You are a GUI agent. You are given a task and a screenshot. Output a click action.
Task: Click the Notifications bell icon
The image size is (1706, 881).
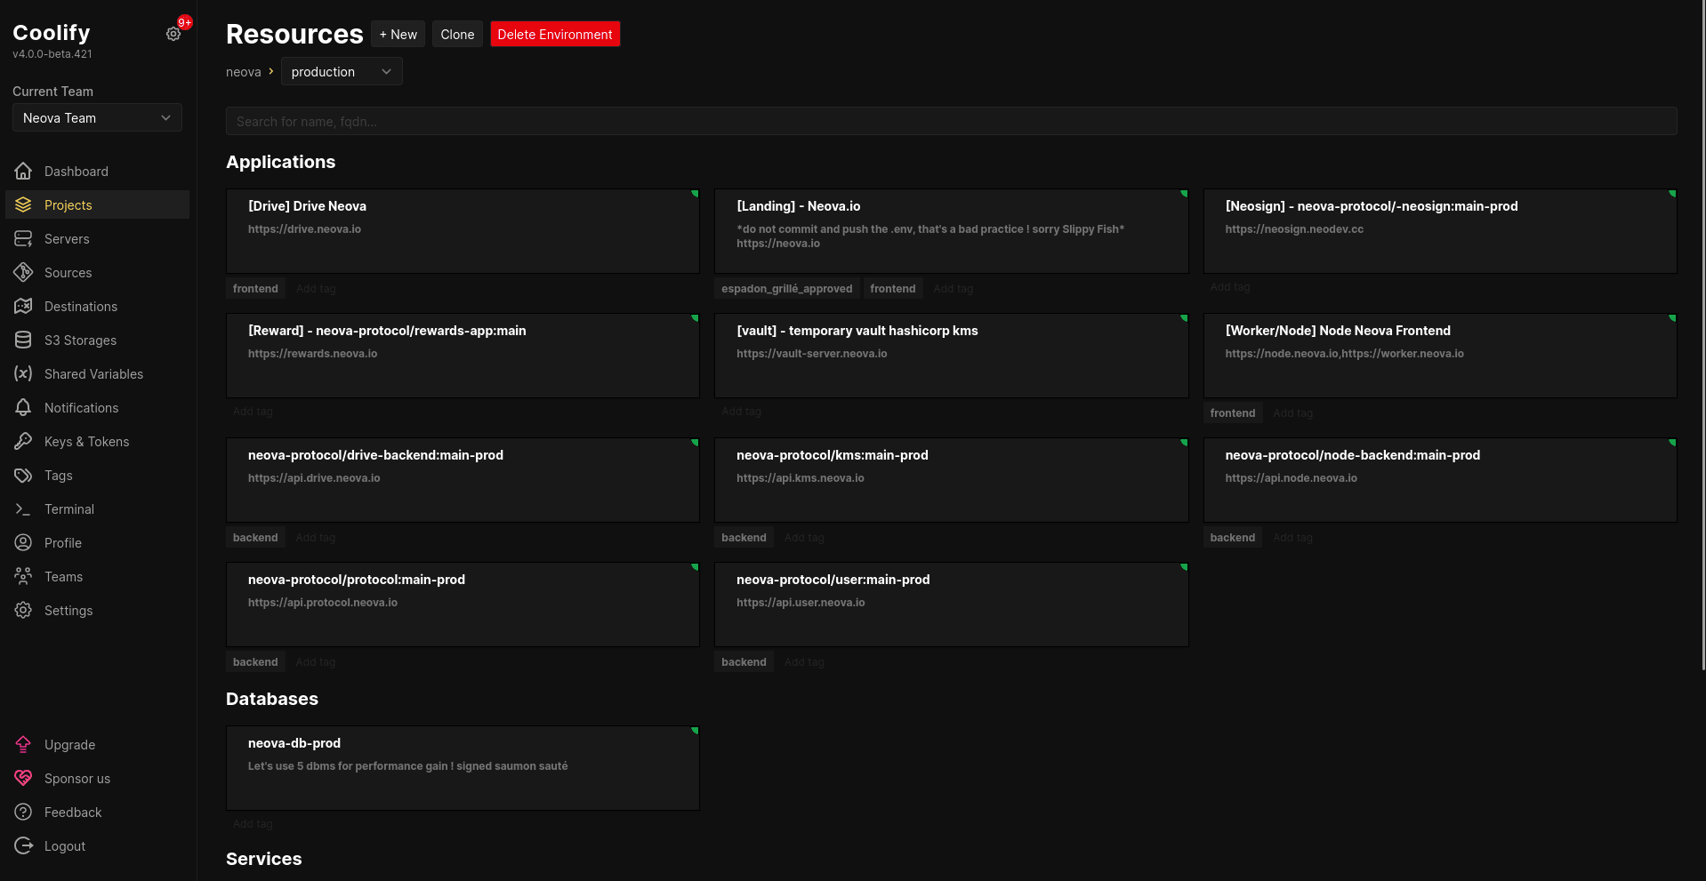[x=23, y=408]
